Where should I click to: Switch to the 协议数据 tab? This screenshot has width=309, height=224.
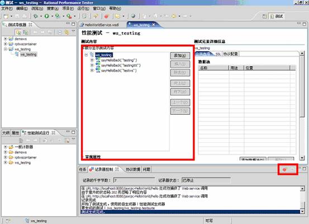point(133,169)
